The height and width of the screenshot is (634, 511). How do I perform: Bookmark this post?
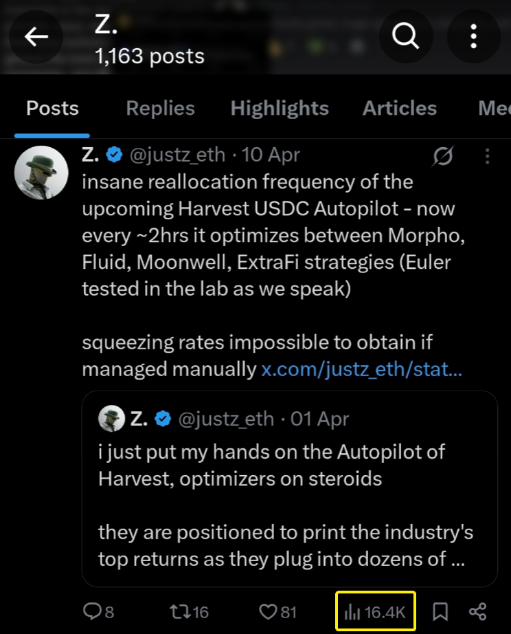pyautogui.click(x=440, y=611)
